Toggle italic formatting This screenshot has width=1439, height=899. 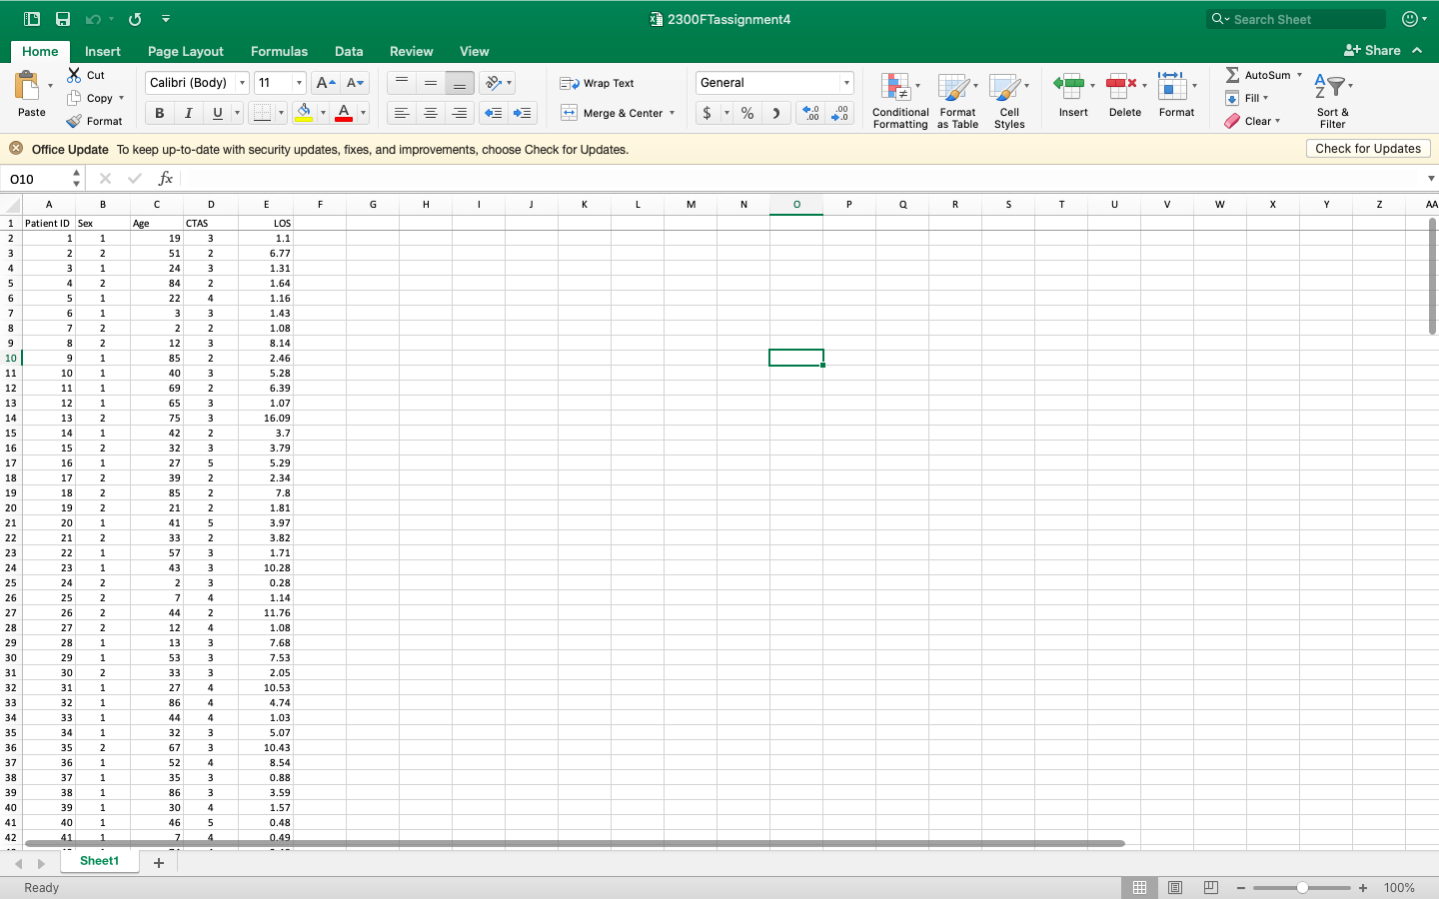[188, 113]
